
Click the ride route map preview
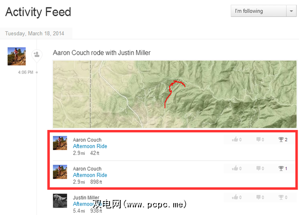click(175, 94)
